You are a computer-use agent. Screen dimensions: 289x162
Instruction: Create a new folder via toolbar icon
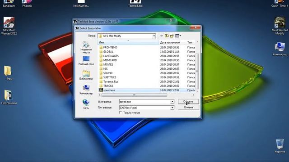pyautogui.click(x=172, y=36)
